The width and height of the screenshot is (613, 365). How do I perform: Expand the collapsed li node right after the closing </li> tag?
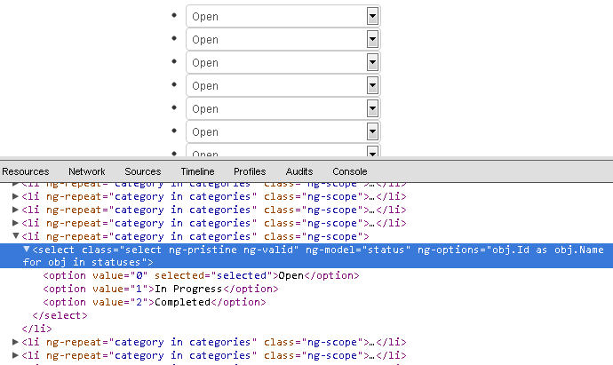pyautogui.click(x=16, y=342)
